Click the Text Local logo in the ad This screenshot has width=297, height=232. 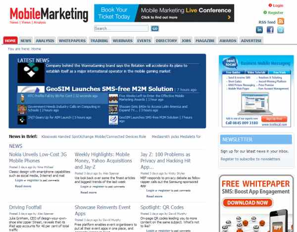pos(231,63)
